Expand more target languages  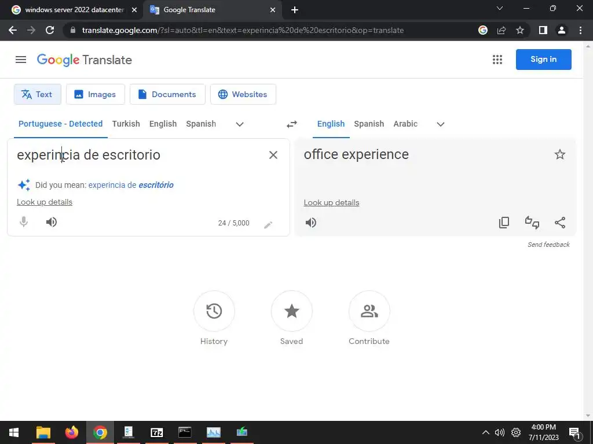click(441, 124)
